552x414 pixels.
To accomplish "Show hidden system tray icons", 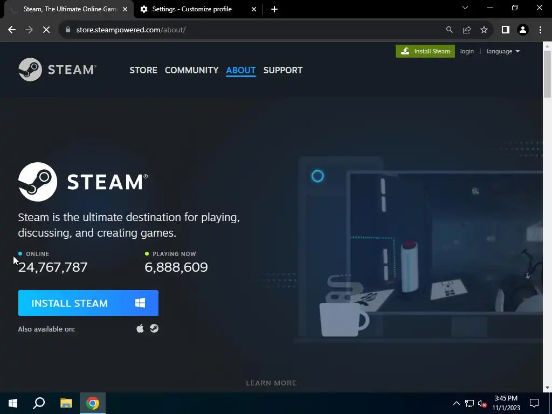I will 456,403.
